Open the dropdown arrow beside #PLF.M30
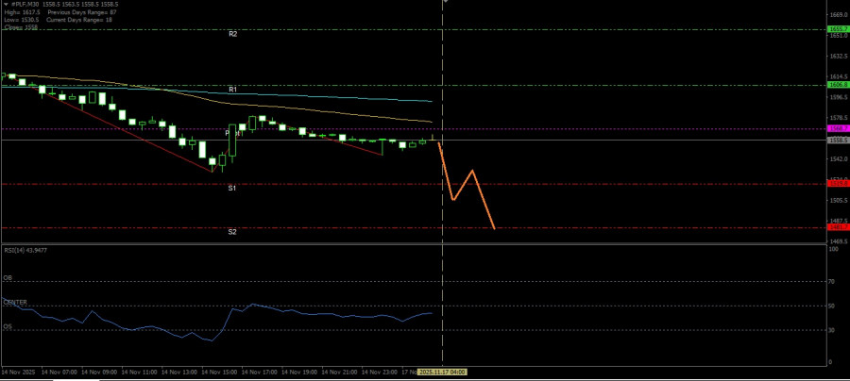Screen dimensions: 850x381 pos(4,4)
